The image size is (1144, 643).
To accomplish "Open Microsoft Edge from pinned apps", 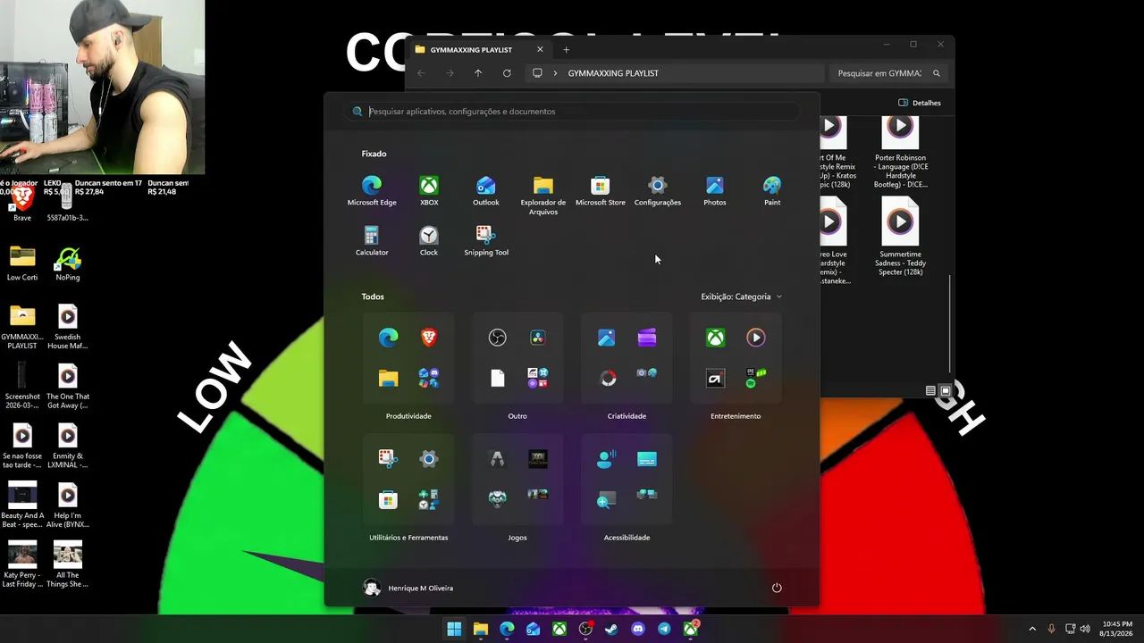I will (x=372, y=190).
